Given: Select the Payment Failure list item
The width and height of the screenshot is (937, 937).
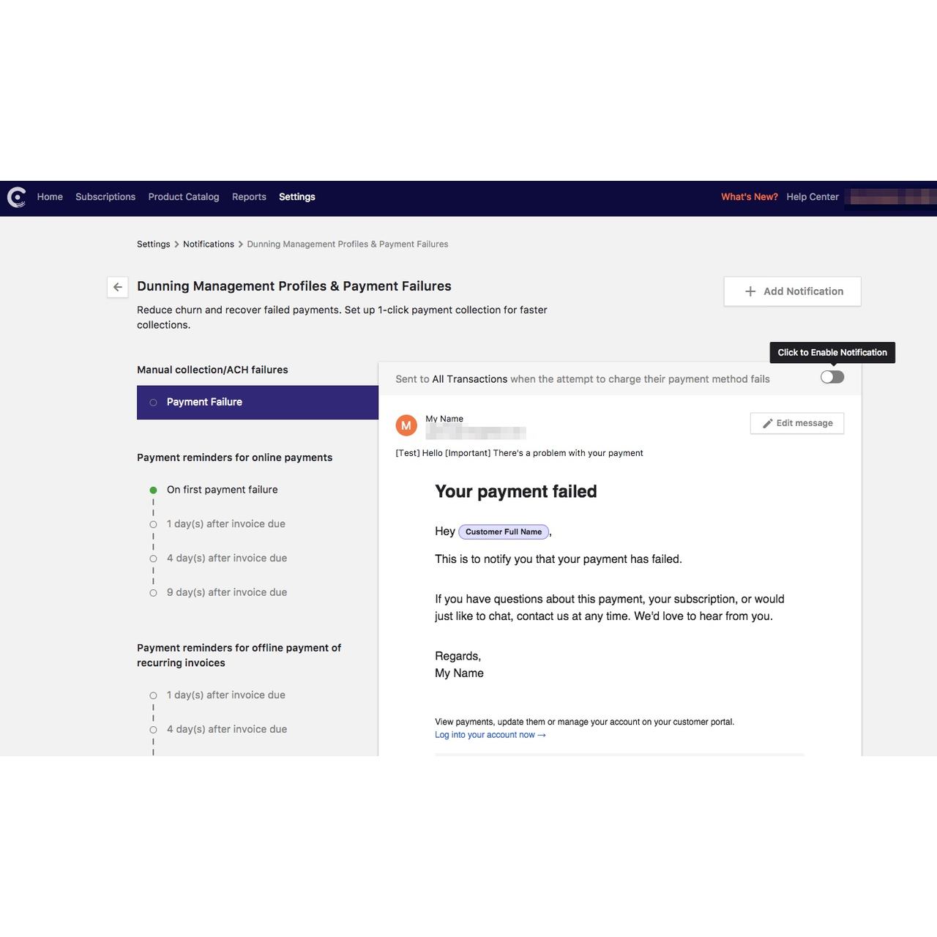Looking at the screenshot, I should (204, 402).
